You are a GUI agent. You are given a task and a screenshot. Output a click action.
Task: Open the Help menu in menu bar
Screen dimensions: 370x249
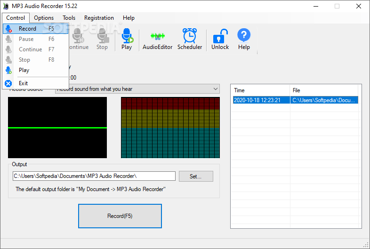[x=129, y=18]
